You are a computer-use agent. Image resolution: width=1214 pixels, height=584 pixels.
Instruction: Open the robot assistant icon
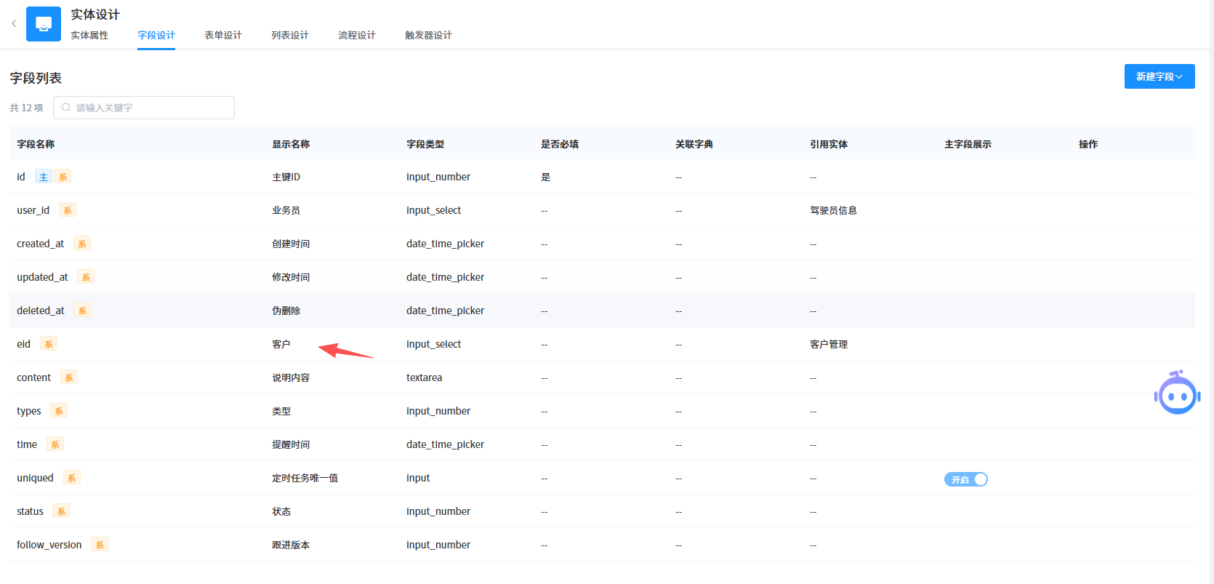coord(1177,394)
